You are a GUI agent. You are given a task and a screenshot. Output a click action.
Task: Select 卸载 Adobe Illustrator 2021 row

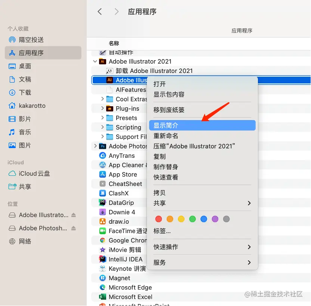(x=201, y=71)
